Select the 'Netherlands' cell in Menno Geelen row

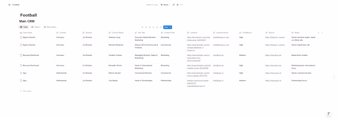[x=61, y=73]
